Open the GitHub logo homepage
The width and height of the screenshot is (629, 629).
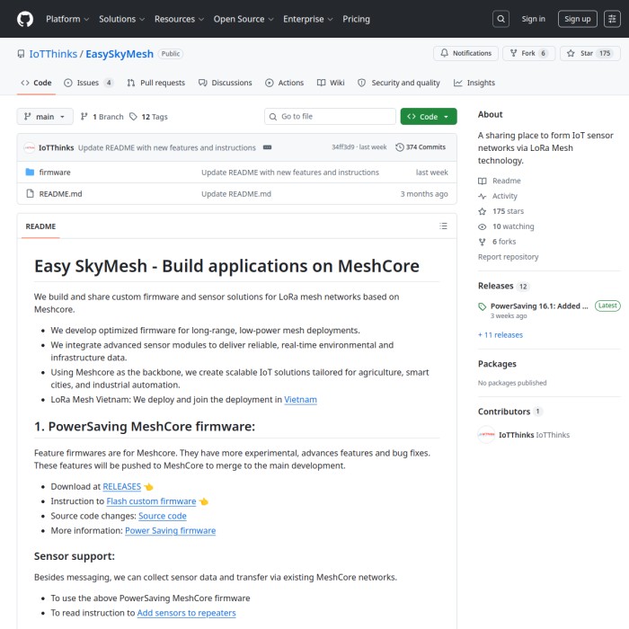pyautogui.click(x=25, y=19)
